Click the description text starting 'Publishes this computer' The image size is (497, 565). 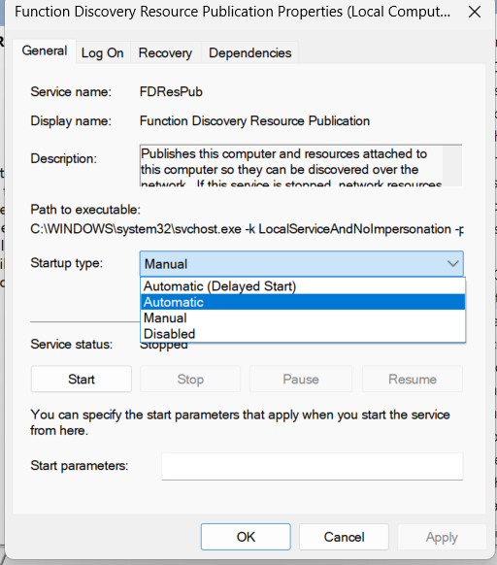coord(291,166)
